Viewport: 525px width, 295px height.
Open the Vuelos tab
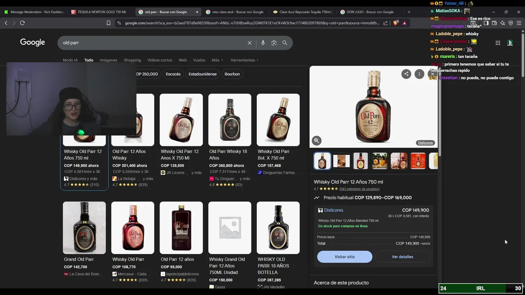pyautogui.click(x=199, y=60)
